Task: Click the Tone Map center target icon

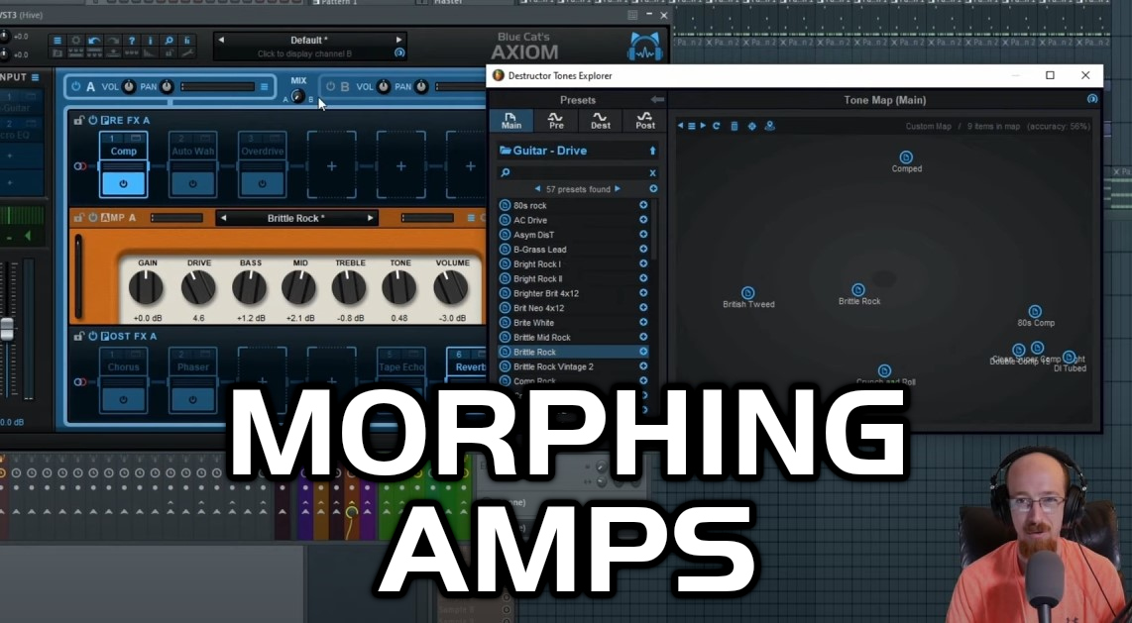Action: (x=751, y=126)
